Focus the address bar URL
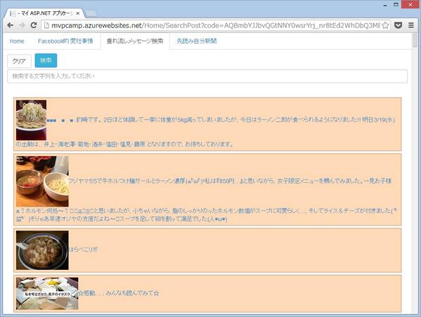Viewport: 421px width, 317px height. pyautogui.click(x=216, y=25)
